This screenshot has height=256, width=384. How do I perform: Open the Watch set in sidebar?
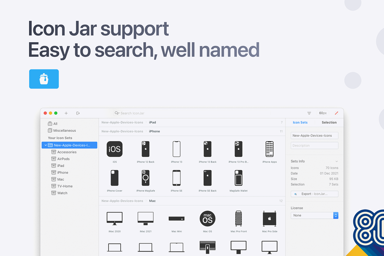60,193
